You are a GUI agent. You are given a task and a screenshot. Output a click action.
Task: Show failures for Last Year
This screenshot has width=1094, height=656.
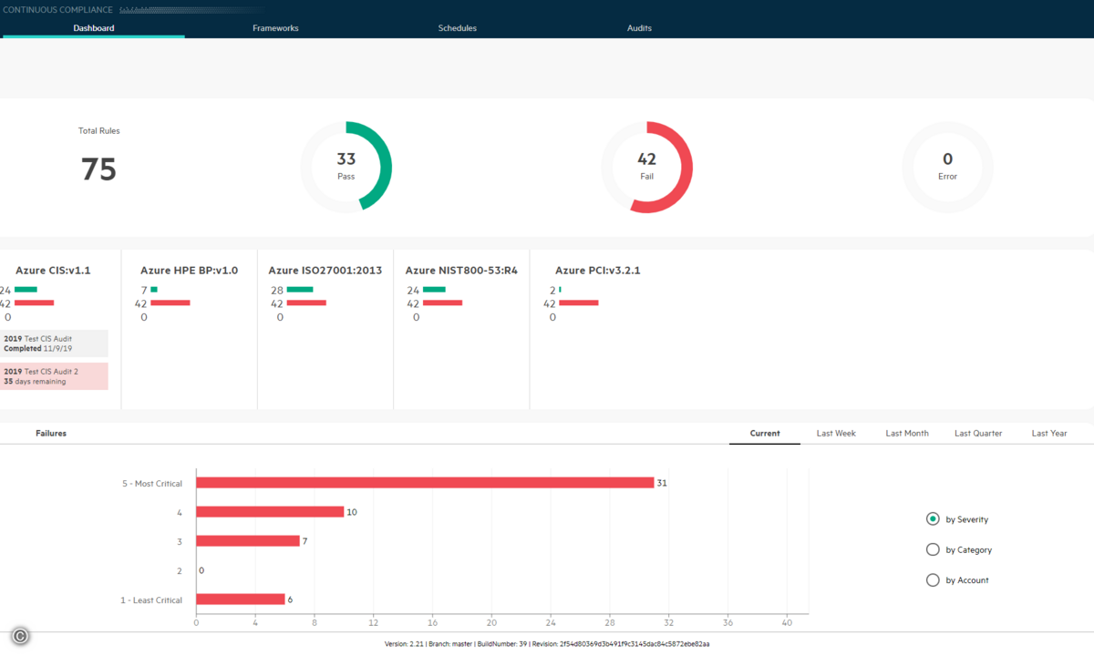point(1049,434)
